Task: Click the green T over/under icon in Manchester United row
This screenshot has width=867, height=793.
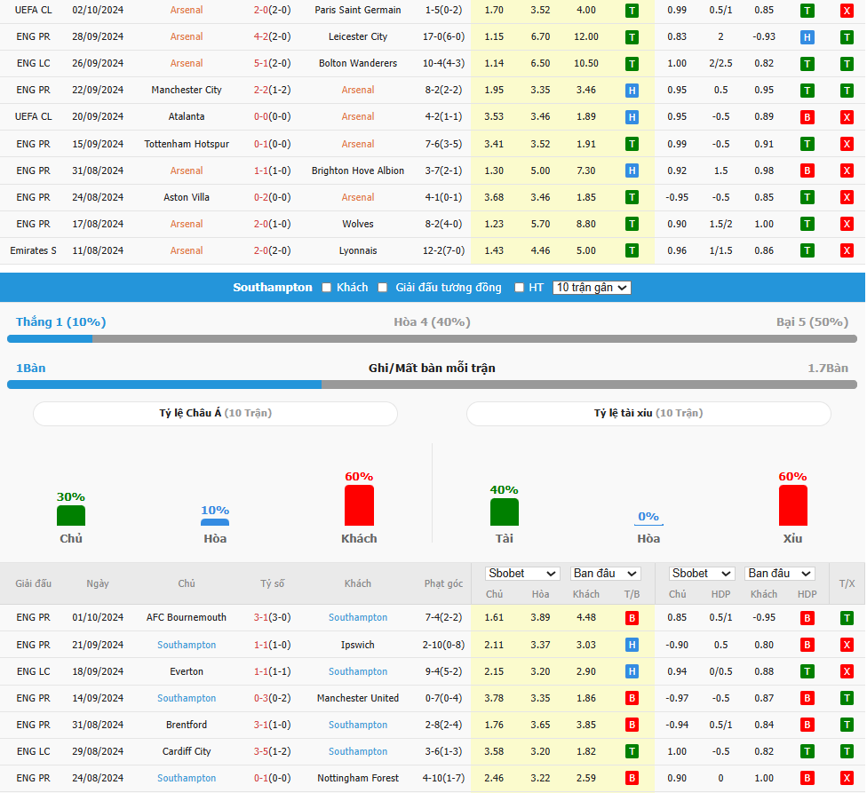Action: coord(847,699)
